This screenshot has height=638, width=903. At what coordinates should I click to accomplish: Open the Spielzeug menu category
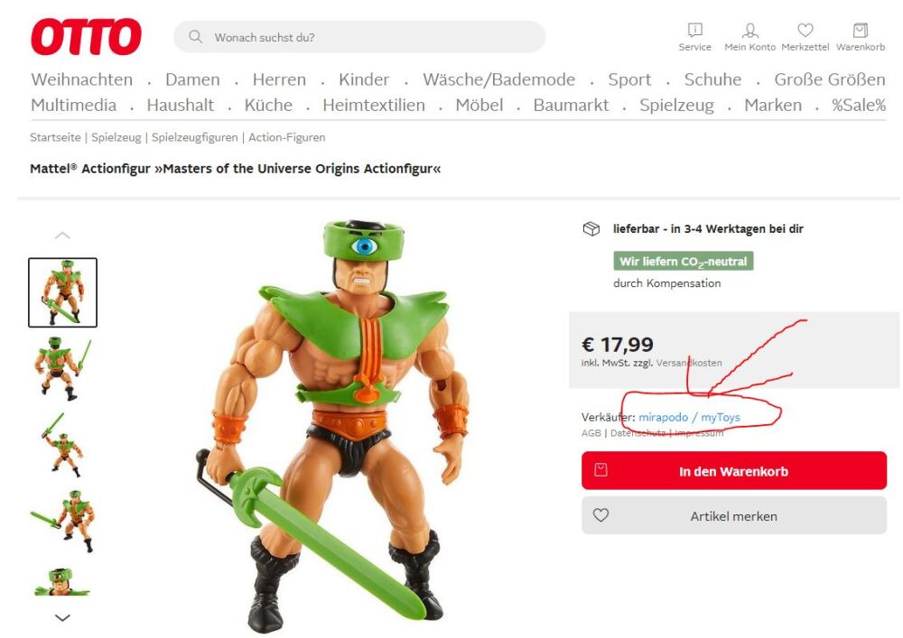tap(676, 106)
